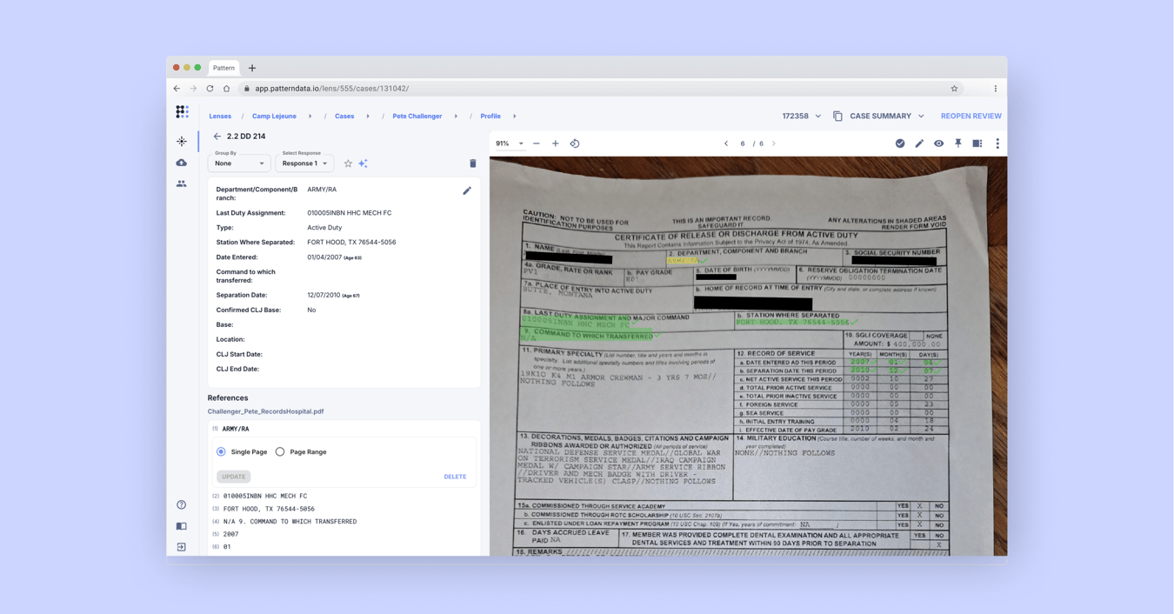Go to the previous document page
This screenshot has width=1174, height=614.
pyautogui.click(x=726, y=143)
